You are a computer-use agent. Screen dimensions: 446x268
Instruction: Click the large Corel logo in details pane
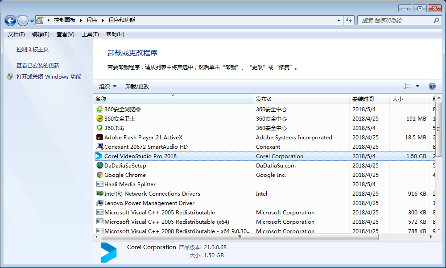(x=109, y=253)
